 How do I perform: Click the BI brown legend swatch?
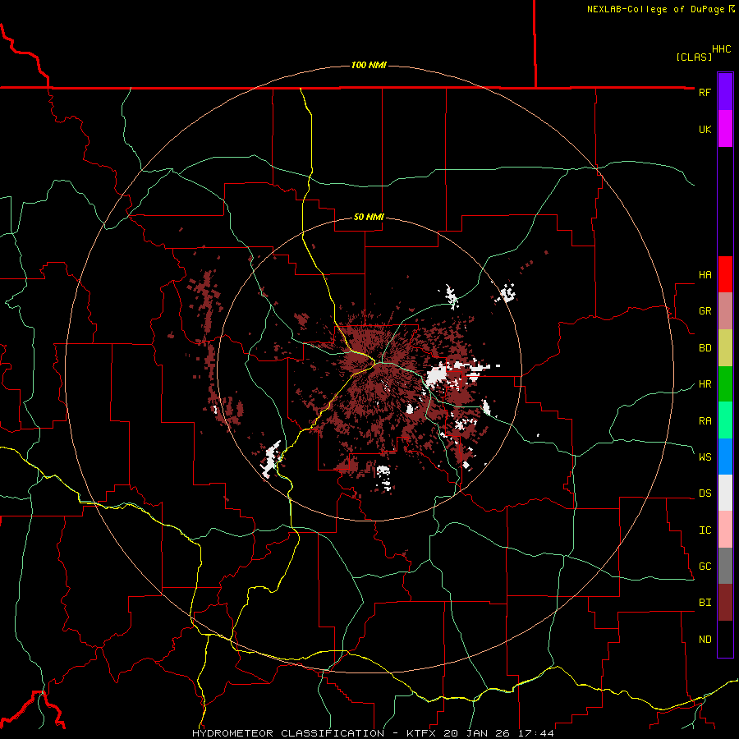(x=725, y=603)
